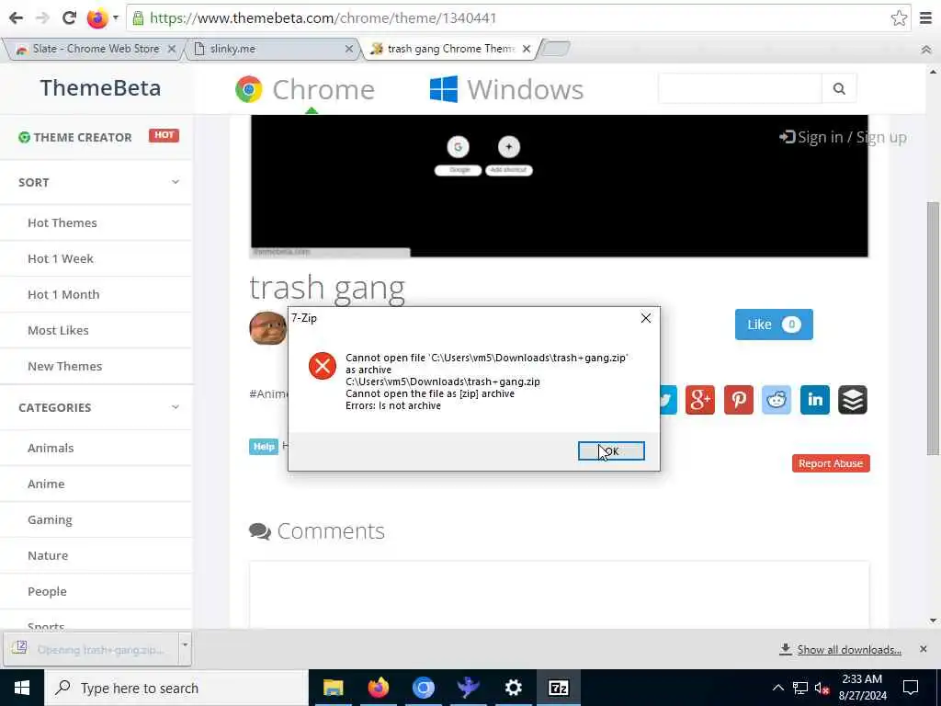The height and width of the screenshot is (706, 941).
Task: Open a new tab with the blank tab button
Action: [556, 49]
